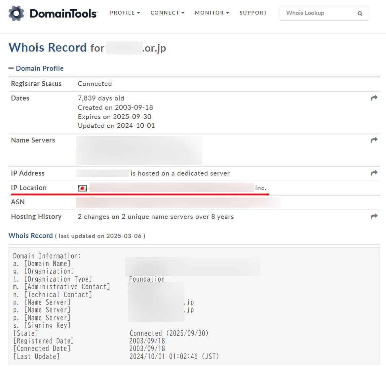386x367 pixels.
Task: Click the share arrow in the IP Address row
Action: pos(374,173)
